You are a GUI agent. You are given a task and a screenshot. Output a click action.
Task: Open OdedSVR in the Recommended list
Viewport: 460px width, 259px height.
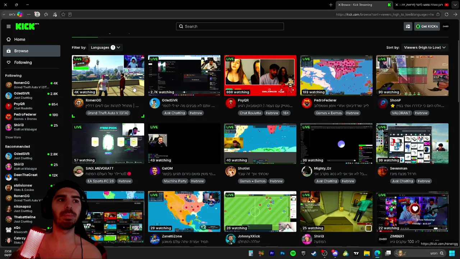point(32,156)
